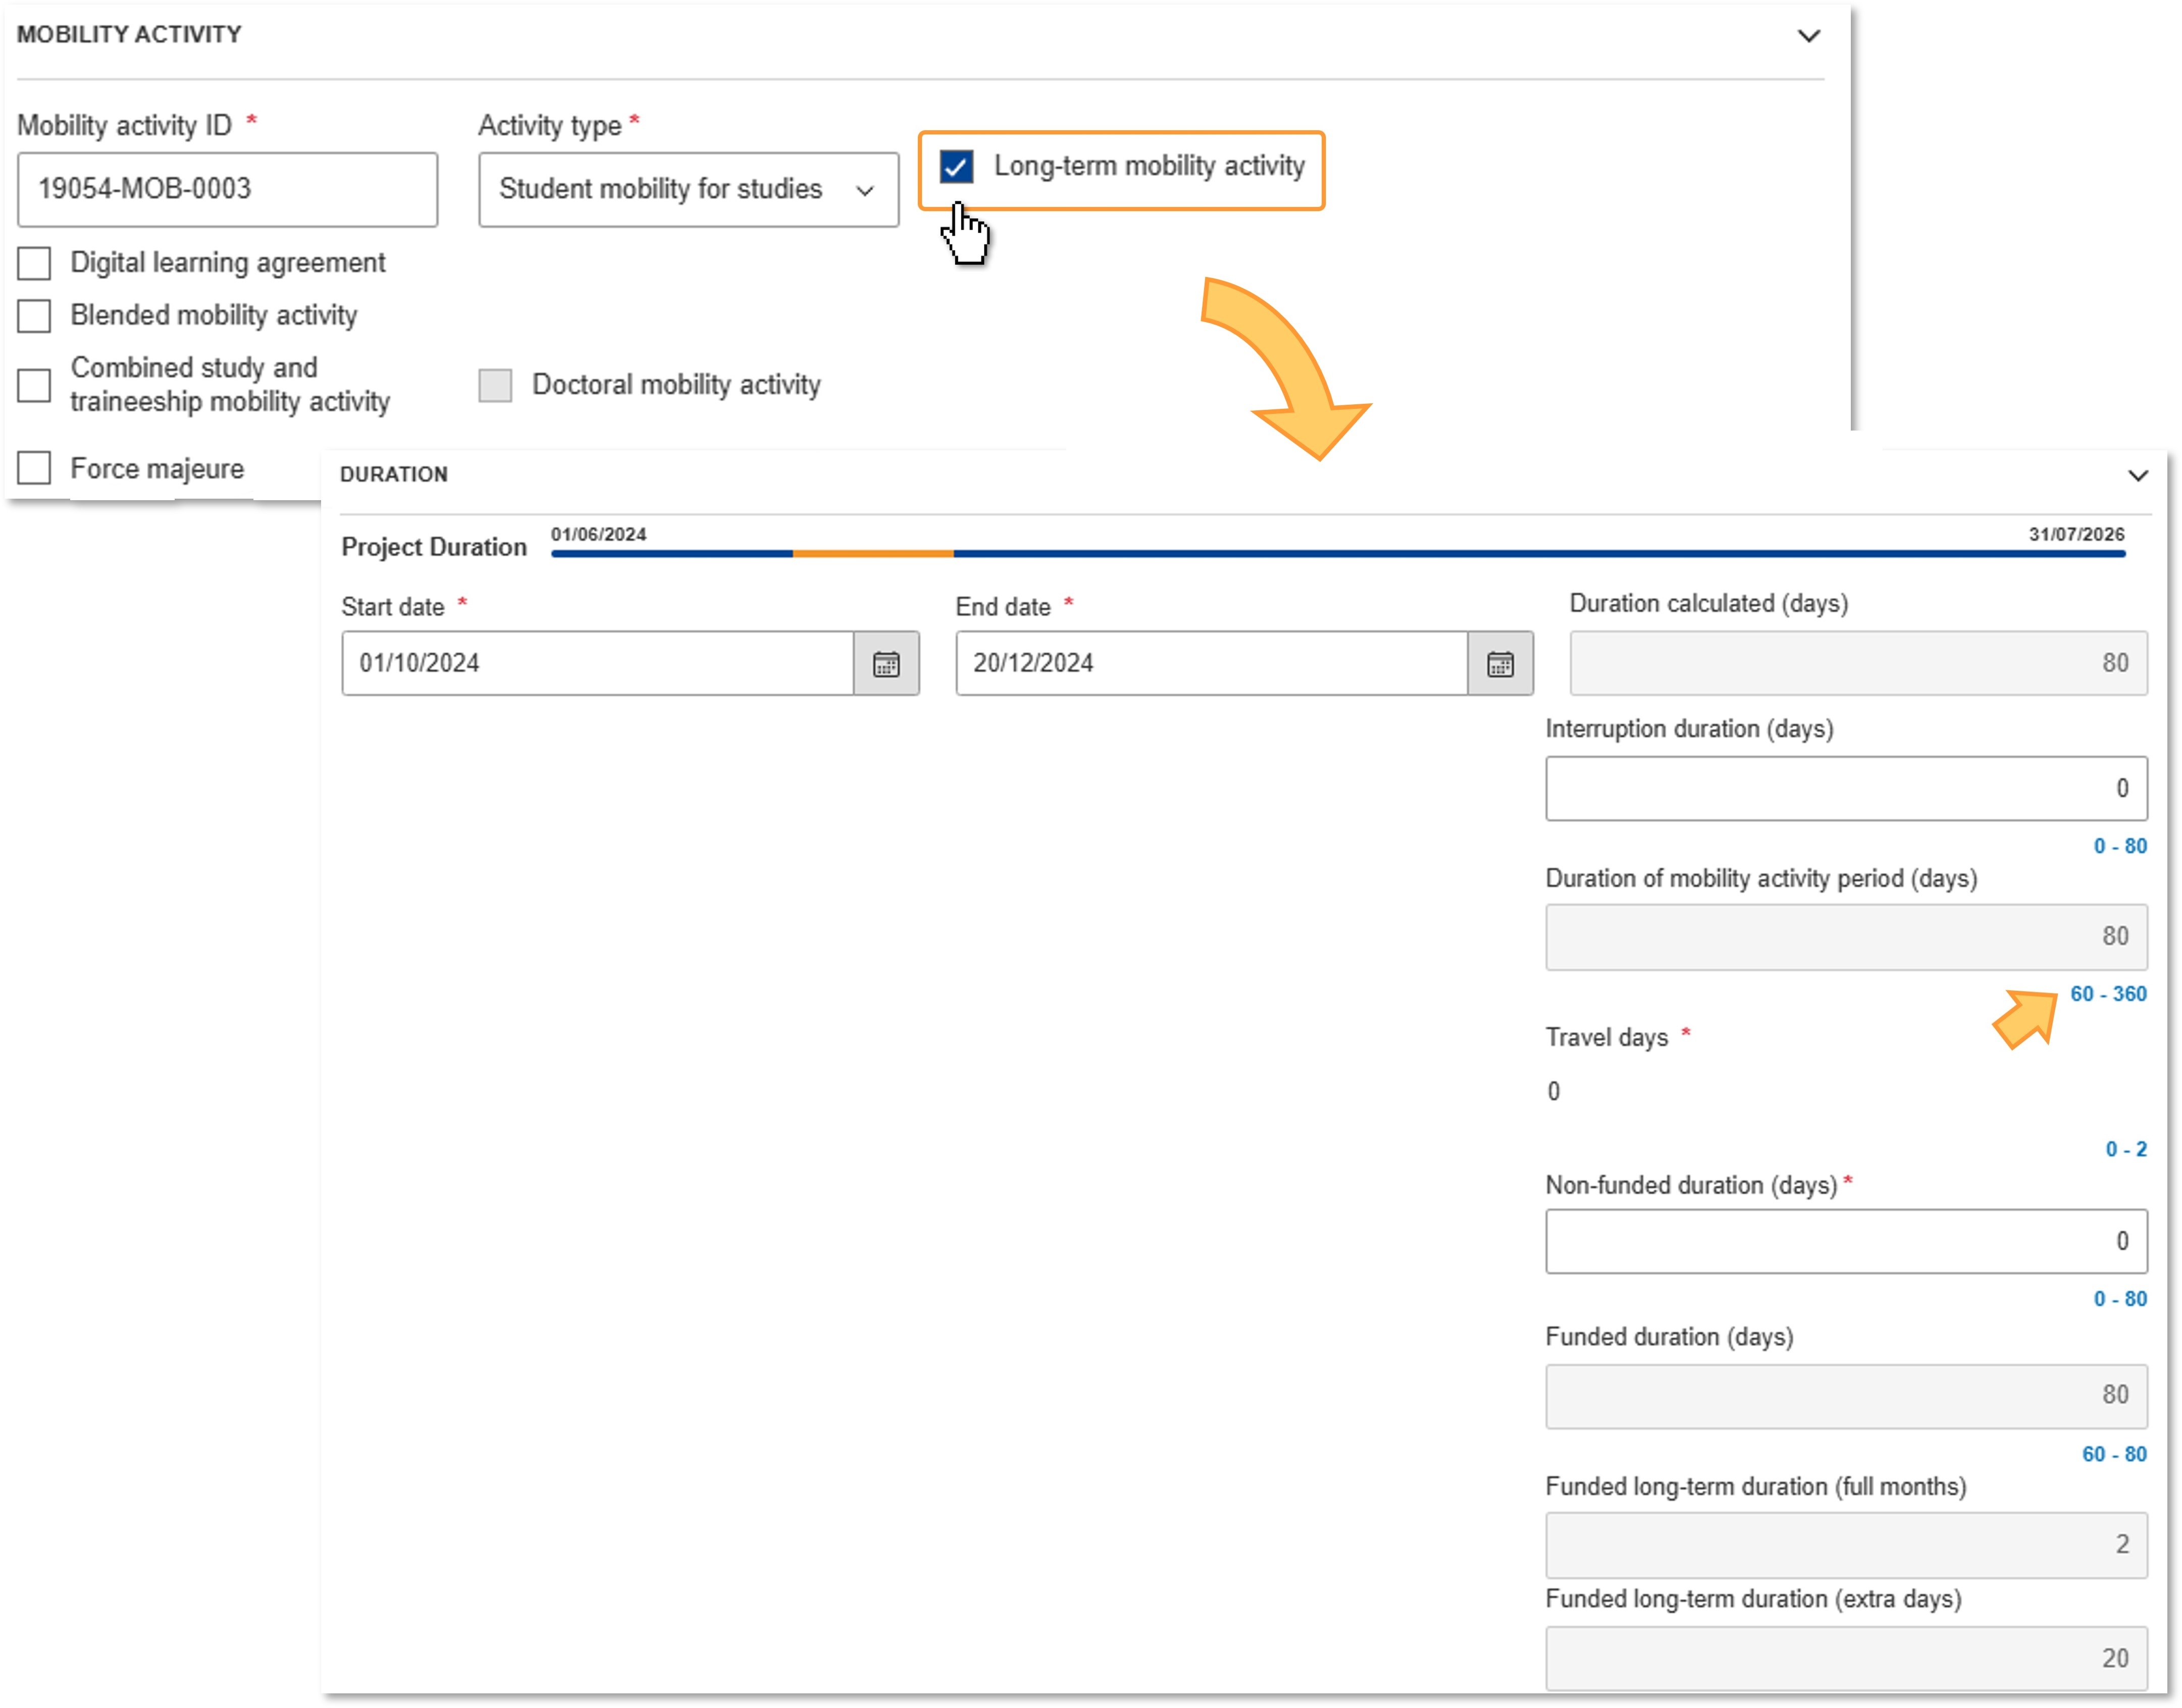The height and width of the screenshot is (1708, 2182).
Task: Click the Travel days value 0
Action: tap(1553, 1092)
